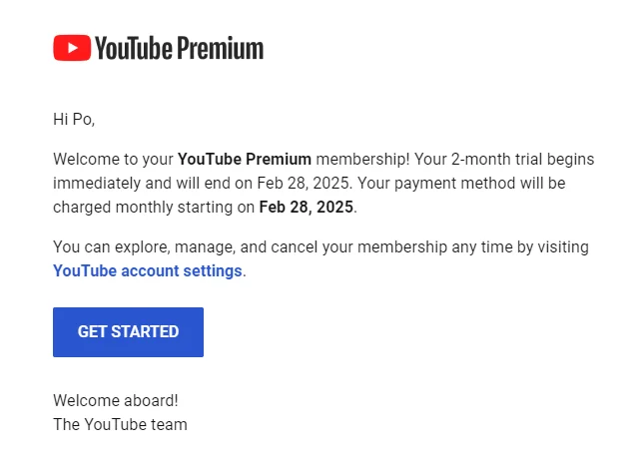Click the "Hi Po," greeting line
Viewport: 634px width, 467px height.
(74, 120)
